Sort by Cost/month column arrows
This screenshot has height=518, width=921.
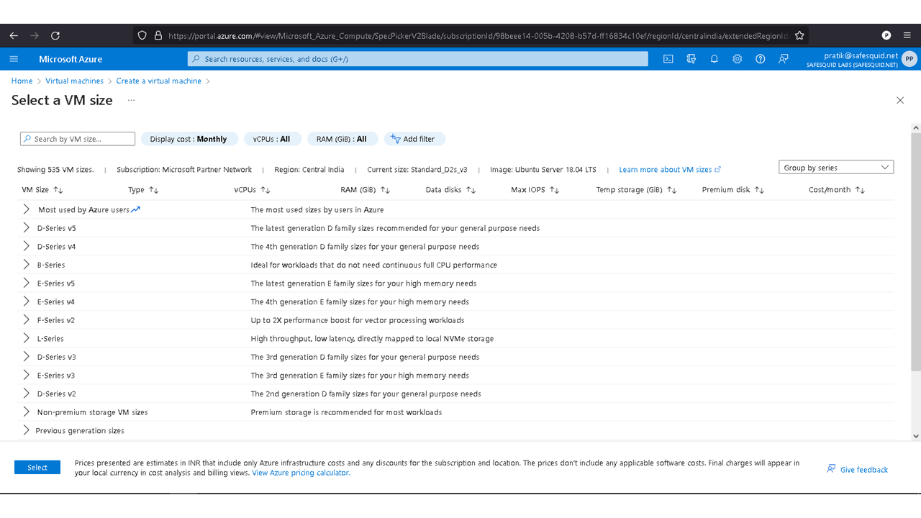(x=860, y=190)
